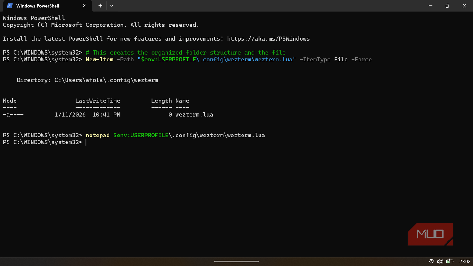Image resolution: width=473 pixels, height=266 pixels.
Task: Click the 10:41 PM time value
Action: pyautogui.click(x=106, y=115)
